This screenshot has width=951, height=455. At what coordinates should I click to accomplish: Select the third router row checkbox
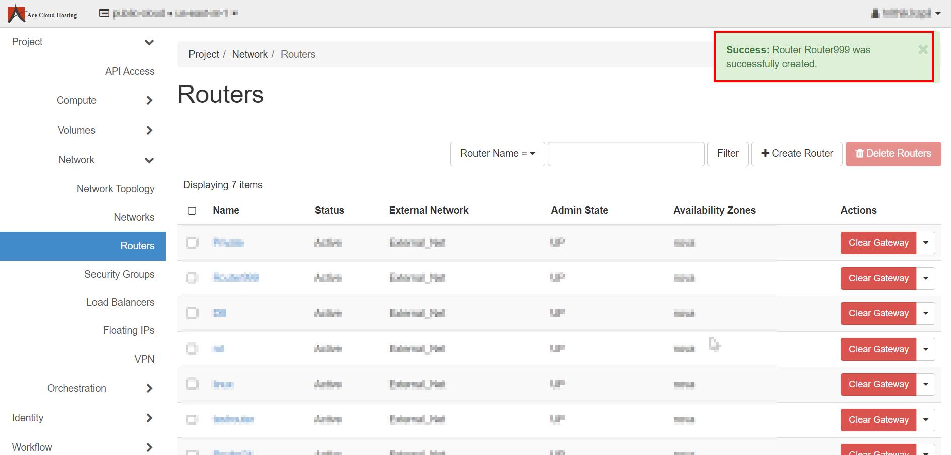click(192, 313)
